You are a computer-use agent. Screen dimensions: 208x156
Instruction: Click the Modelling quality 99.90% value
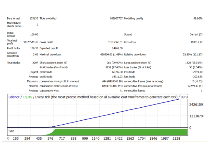pos(198,19)
